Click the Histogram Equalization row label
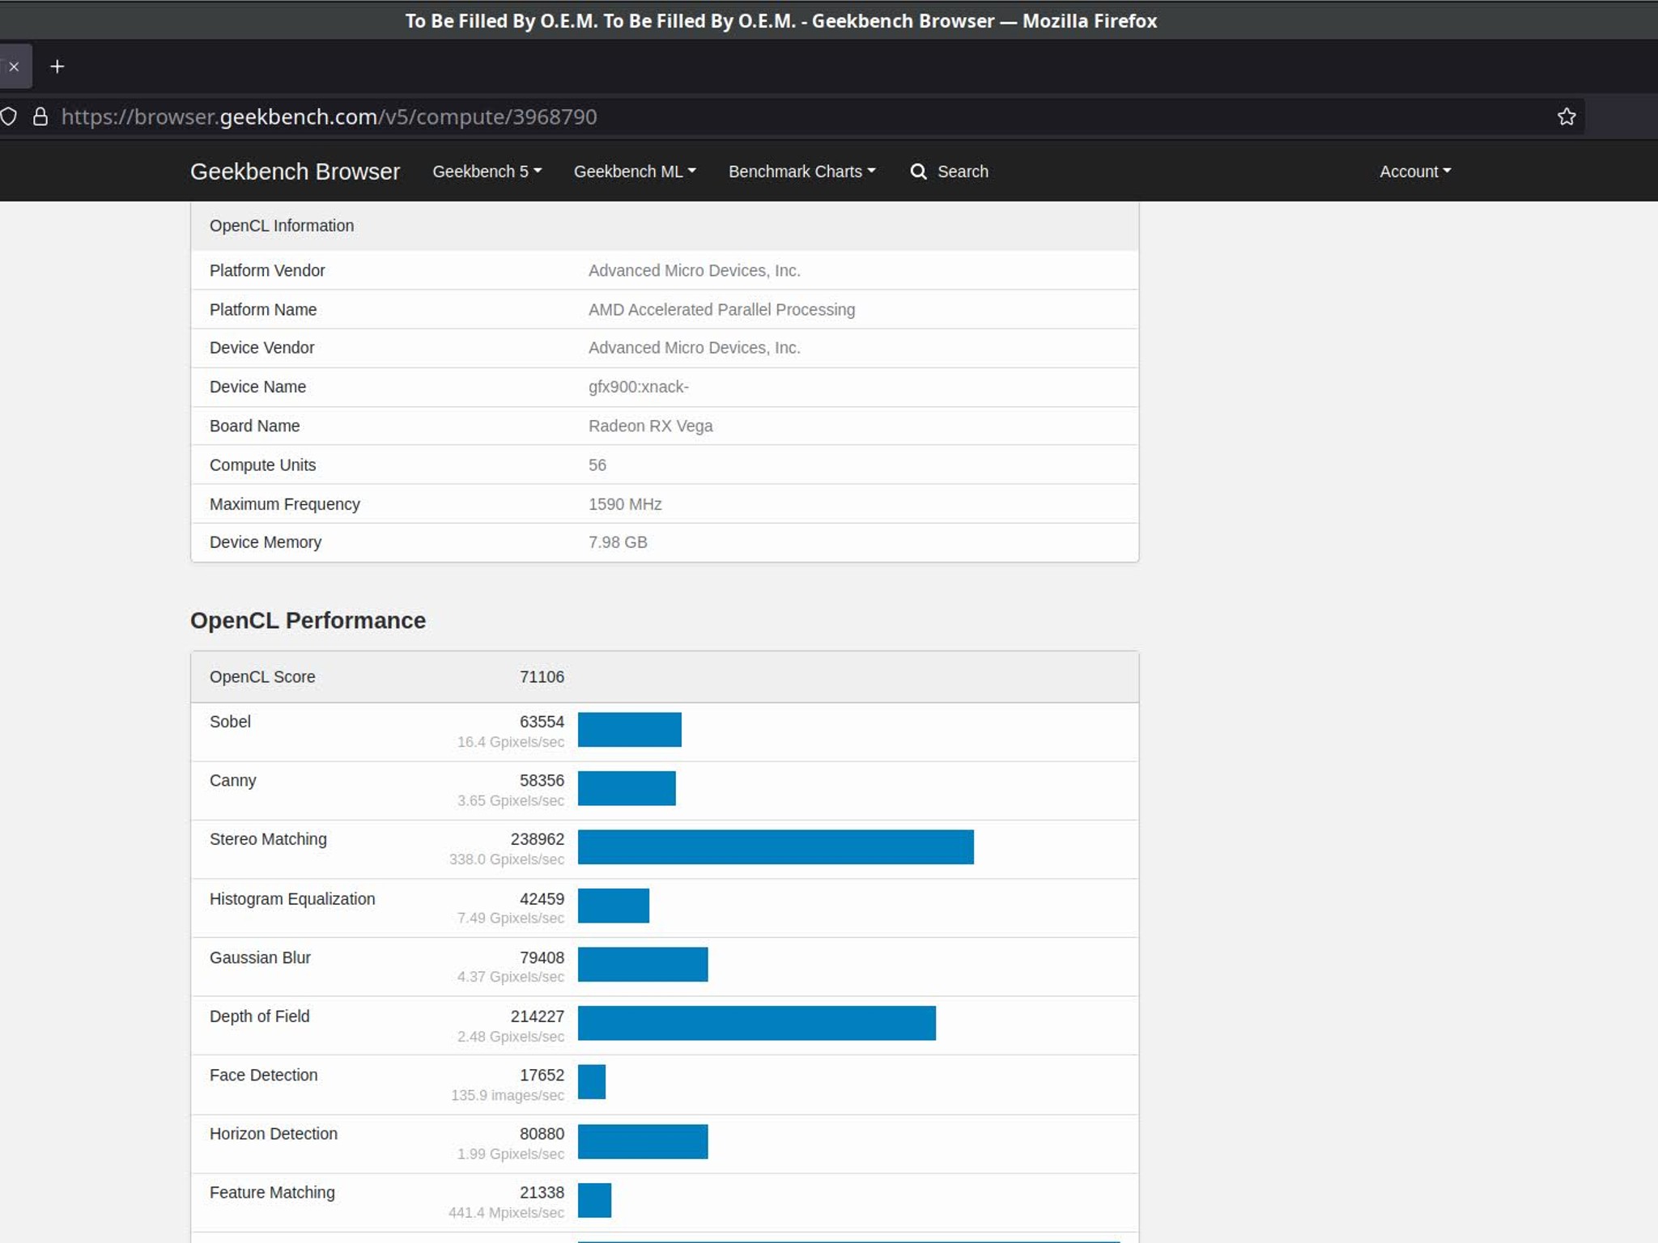The height and width of the screenshot is (1243, 1658). [x=292, y=899]
